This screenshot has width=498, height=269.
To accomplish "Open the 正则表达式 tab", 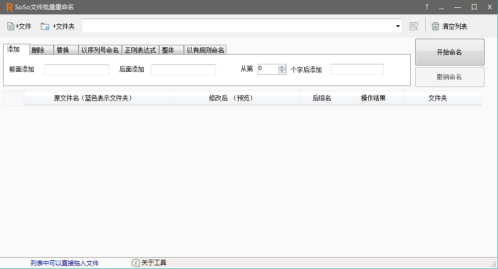I will (x=140, y=50).
